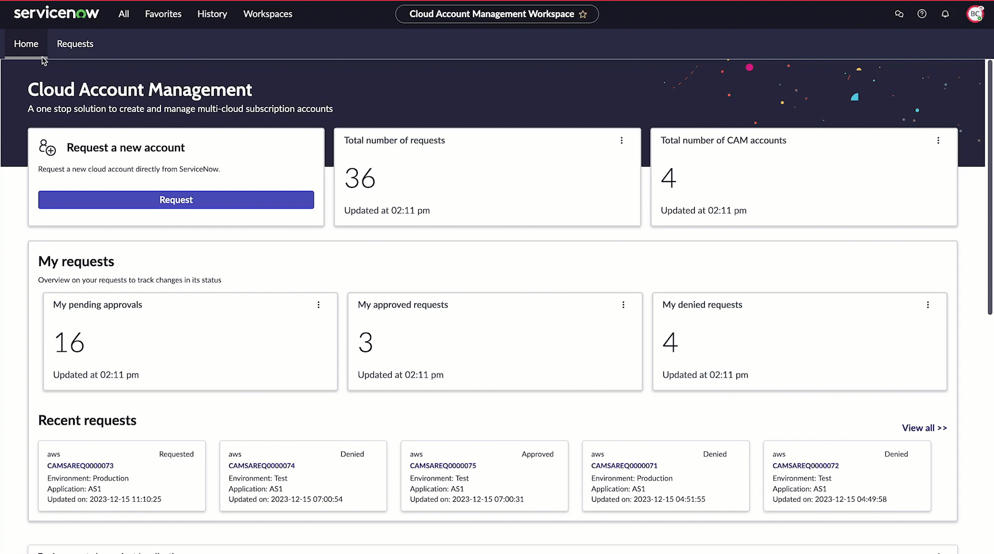Open options menu for Total number of requests
Screen dimensions: 994x554
(x=621, y=140)
